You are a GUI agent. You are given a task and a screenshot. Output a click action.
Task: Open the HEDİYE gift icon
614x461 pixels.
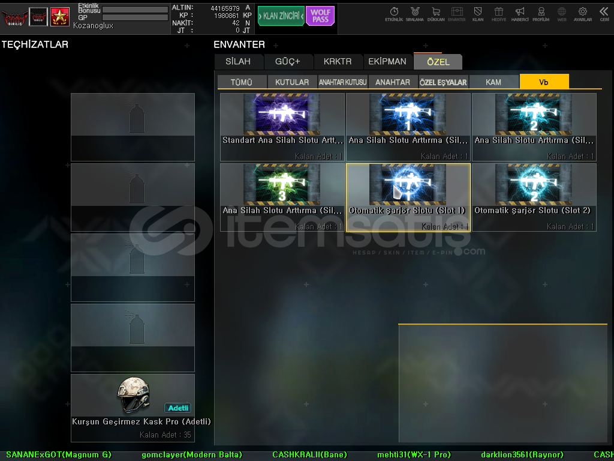tap(499, 14)
